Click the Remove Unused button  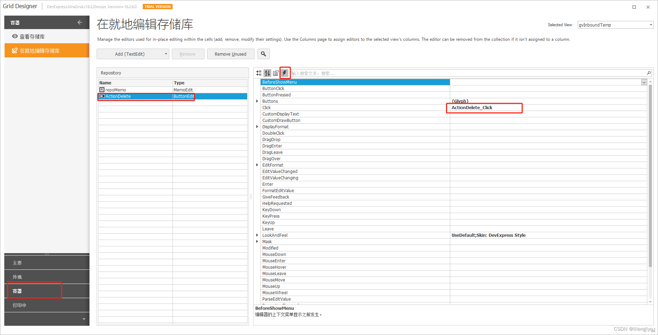[230, 54]
